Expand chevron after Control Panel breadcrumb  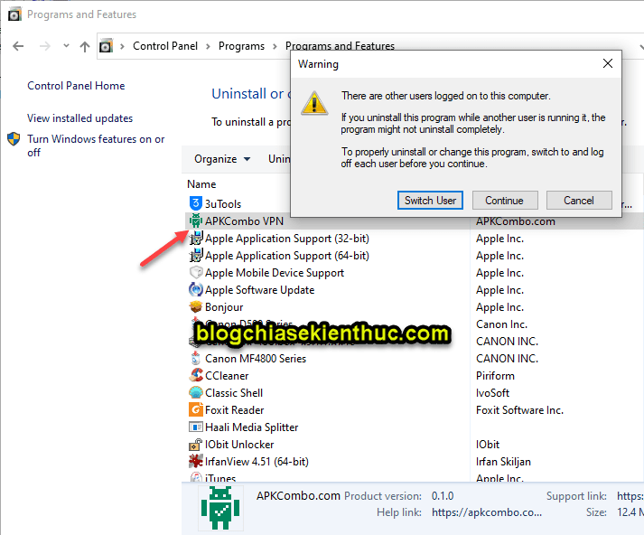[x=208, y=46]
